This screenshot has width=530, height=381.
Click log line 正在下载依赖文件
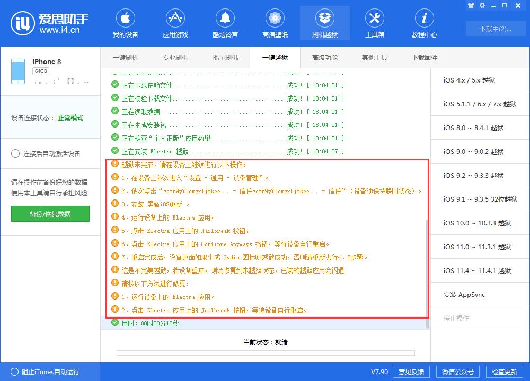pos(227,85)
